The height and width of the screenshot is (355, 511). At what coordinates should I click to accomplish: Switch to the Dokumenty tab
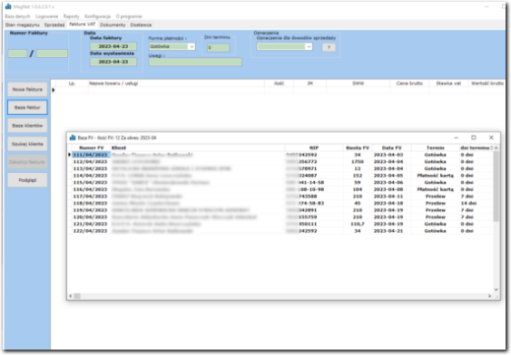coord(113,24)
